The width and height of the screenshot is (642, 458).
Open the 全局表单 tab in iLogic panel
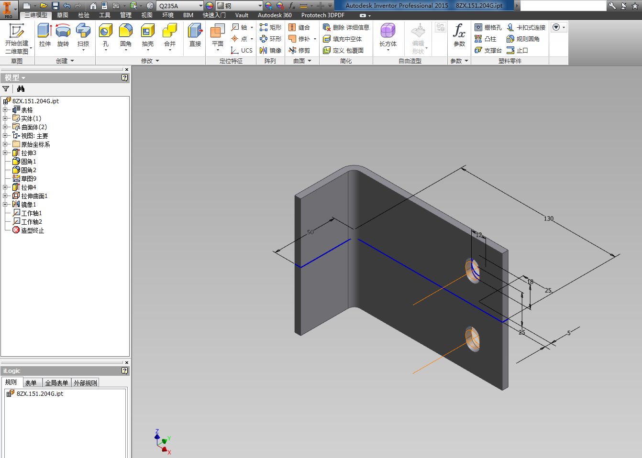[56, 383]
